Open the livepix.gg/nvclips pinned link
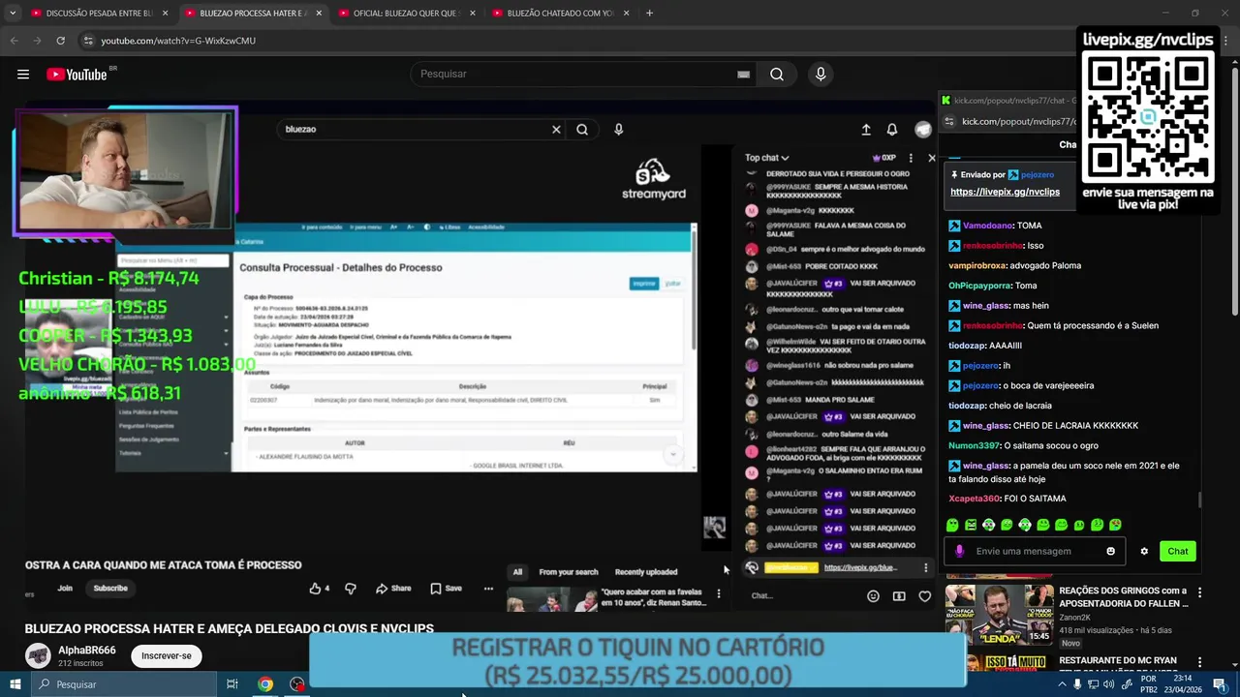 pos(1005,192)
